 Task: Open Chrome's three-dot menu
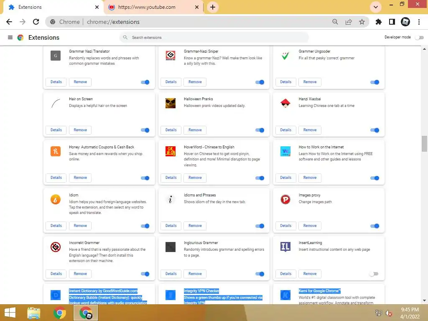point(419,22)
